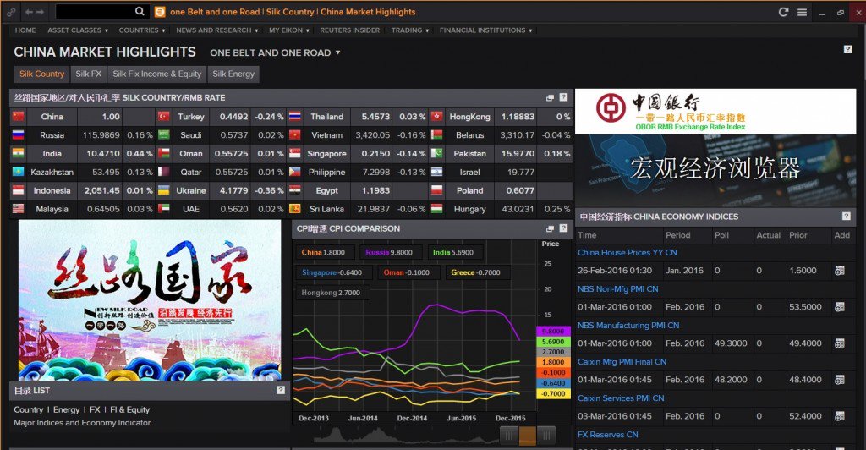Click the purple 9.8000 price tag
This screenshot has height=450, width=866.
(x=551, y=332)
